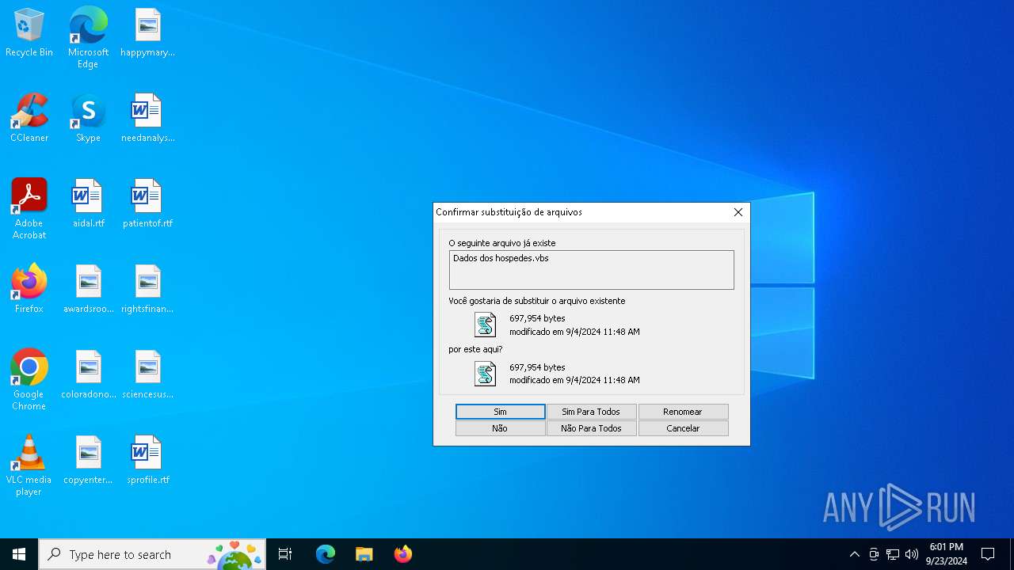Viewport: 1014px width, 570px height.
Task: Launch the Skype desktop shortcut
Action: click(x=88, y=119)
